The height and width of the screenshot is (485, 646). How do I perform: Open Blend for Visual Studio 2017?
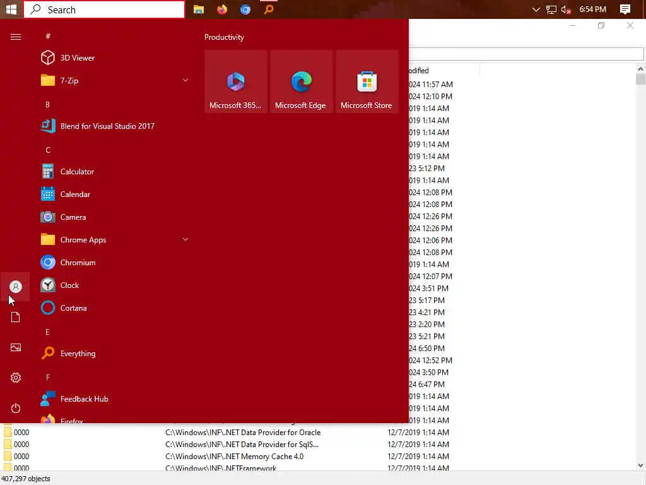coord(115,126)
